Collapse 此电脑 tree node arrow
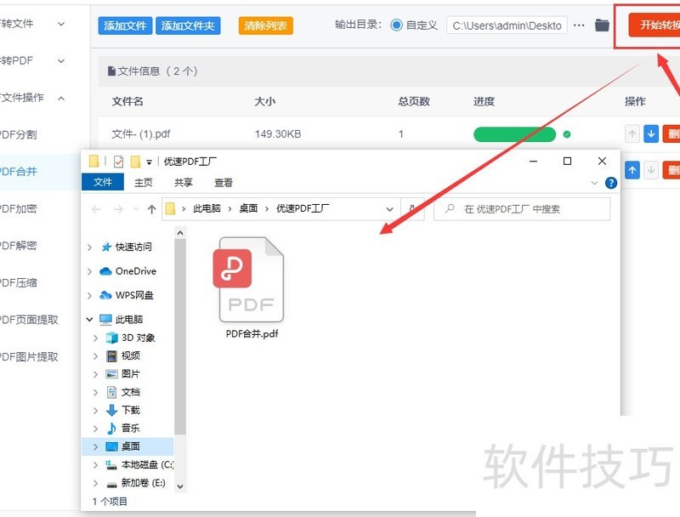 (x=89, y=319)
